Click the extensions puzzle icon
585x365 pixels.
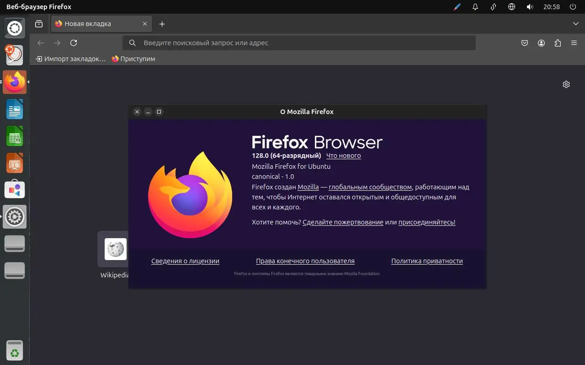(x=558, y=42)
